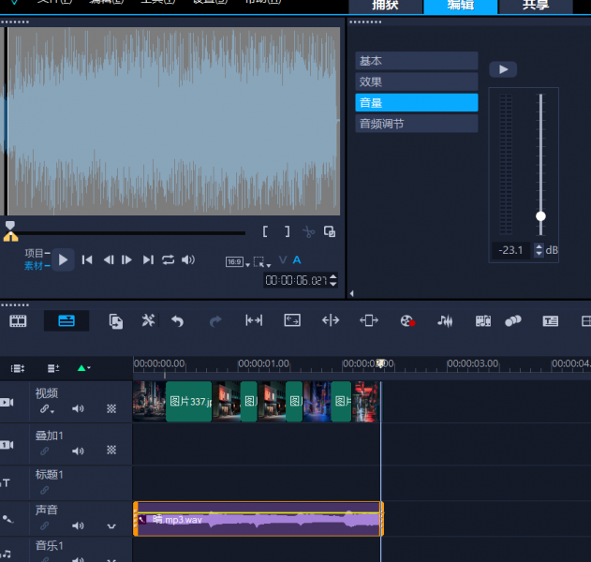Toggle the V video preview indicator
Viewport: 591px width, 562px height.
[283, 259]
